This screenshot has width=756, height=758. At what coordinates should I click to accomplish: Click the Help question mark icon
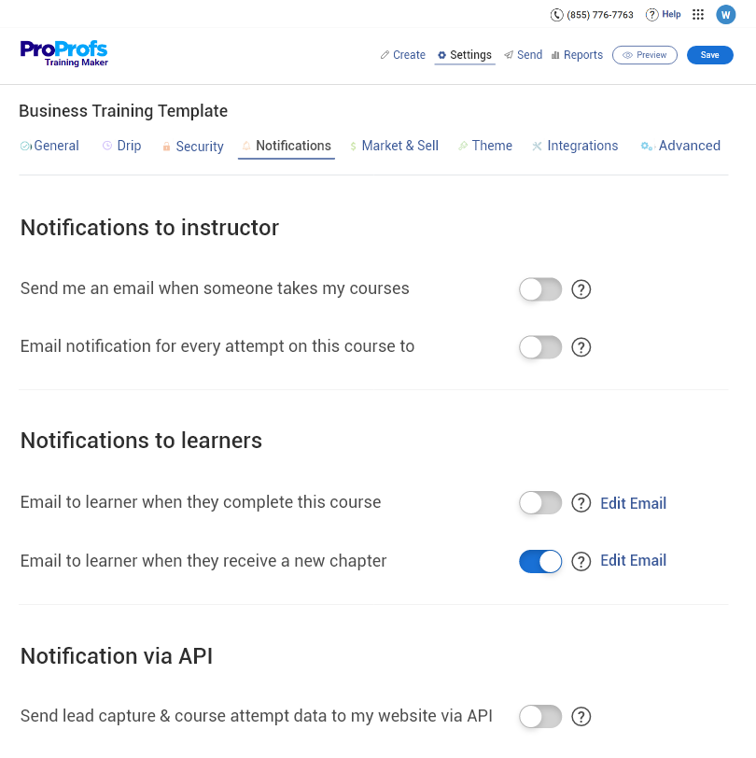[x=652, y=15]
